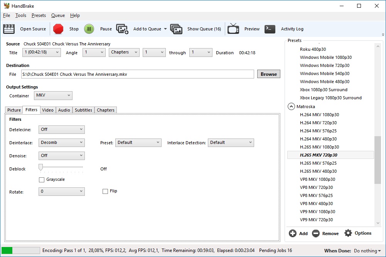Toggle the Flip checkbox
The width and height of the screenshot is (386, 257).
coord(105,191)
